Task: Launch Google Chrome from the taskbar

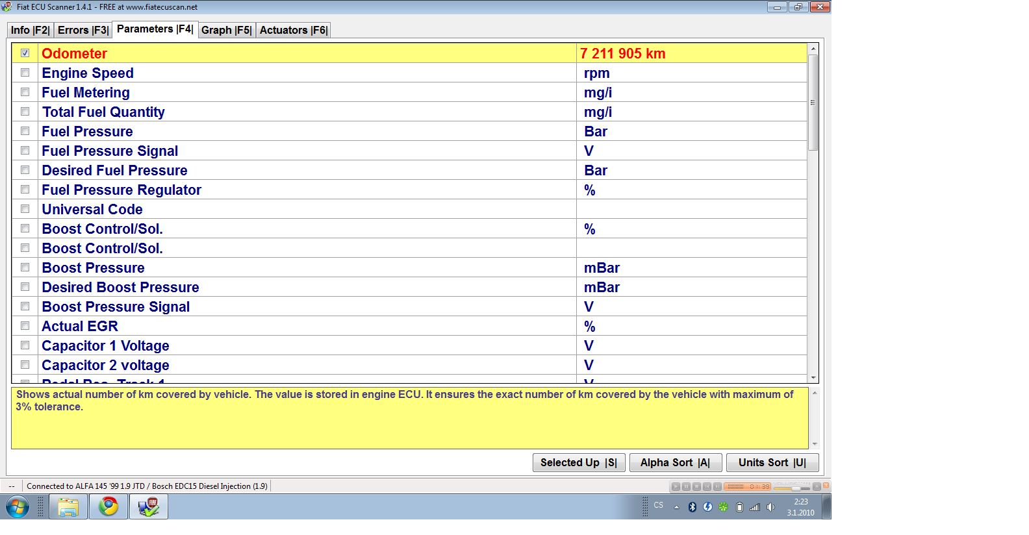Action: coord(108,506)
